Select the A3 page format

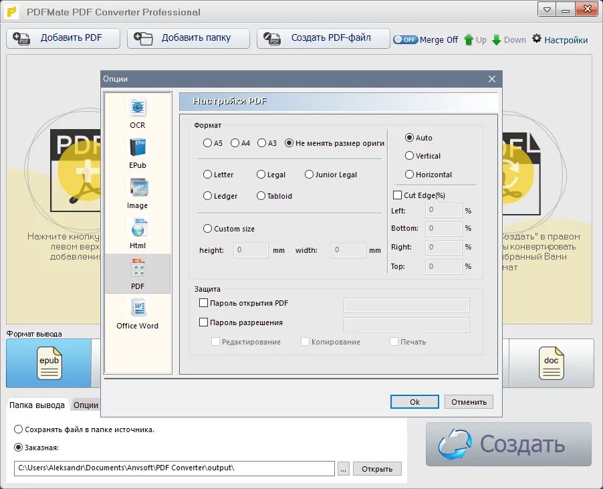click(x=261, y=143)
